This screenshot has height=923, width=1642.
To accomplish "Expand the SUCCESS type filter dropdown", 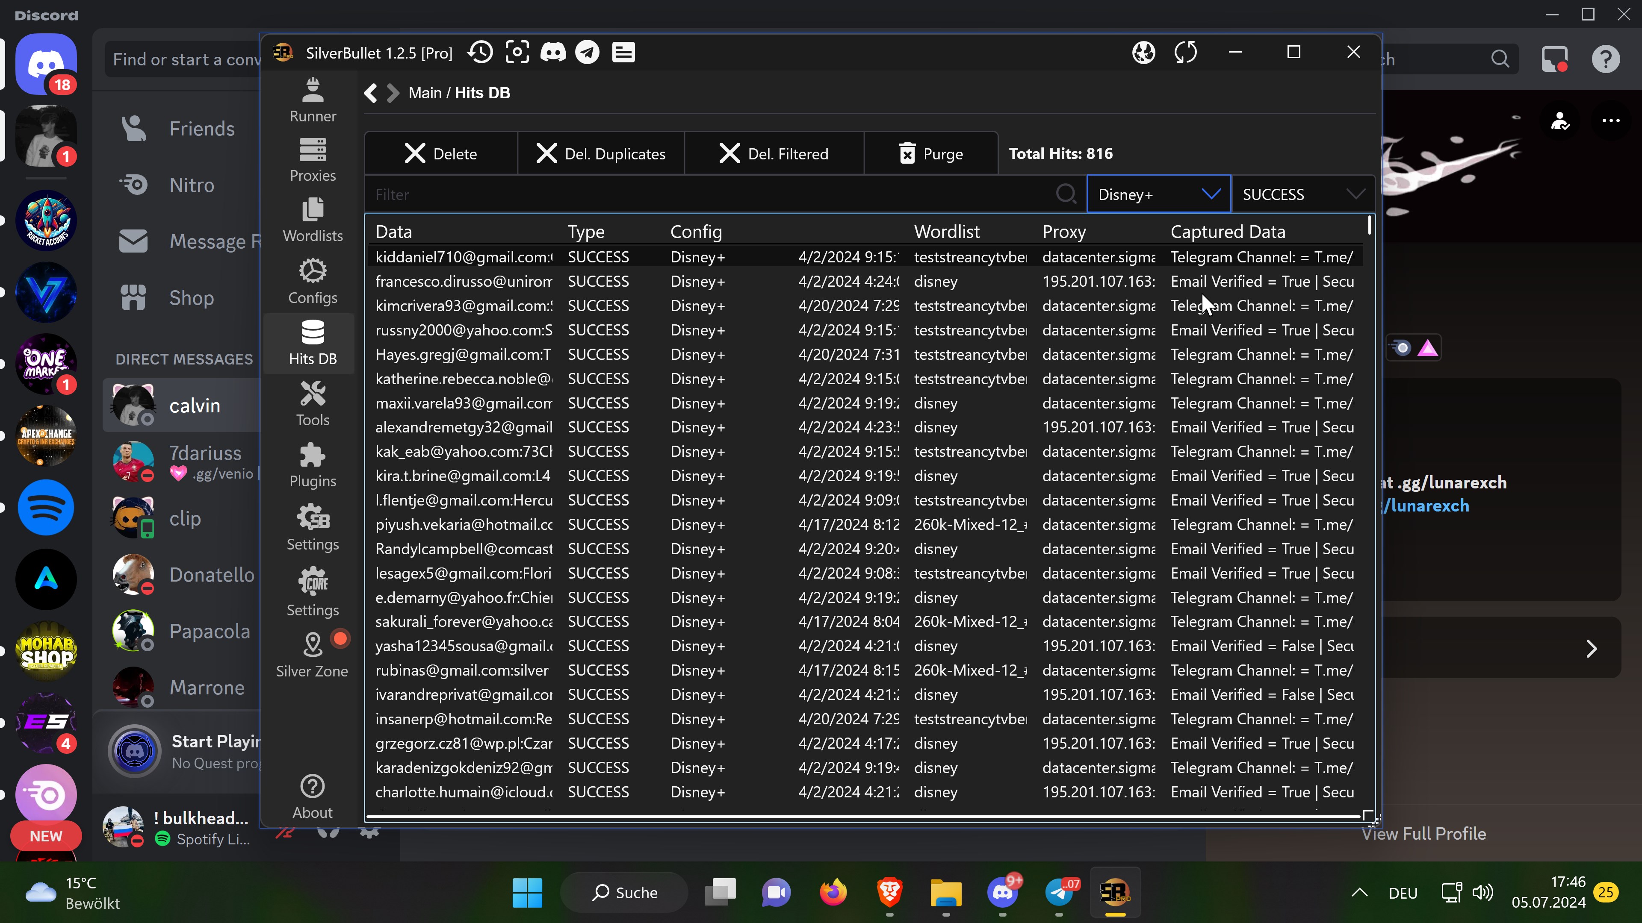I will click(x=1355, y=194).
